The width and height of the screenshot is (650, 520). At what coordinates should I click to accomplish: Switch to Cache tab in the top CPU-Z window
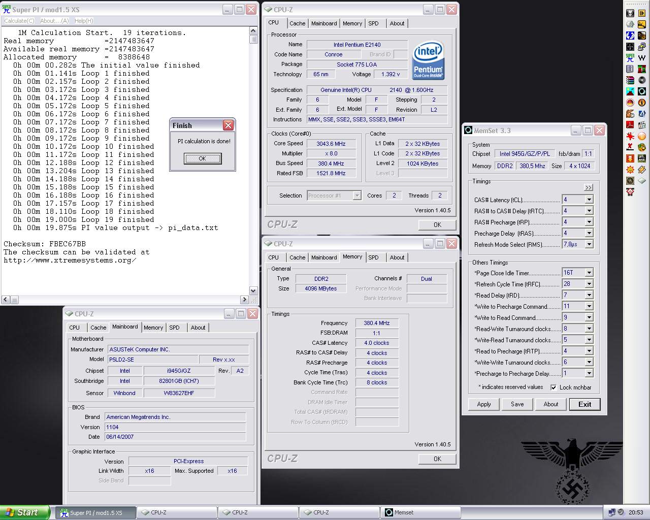[x=297, y=23]
